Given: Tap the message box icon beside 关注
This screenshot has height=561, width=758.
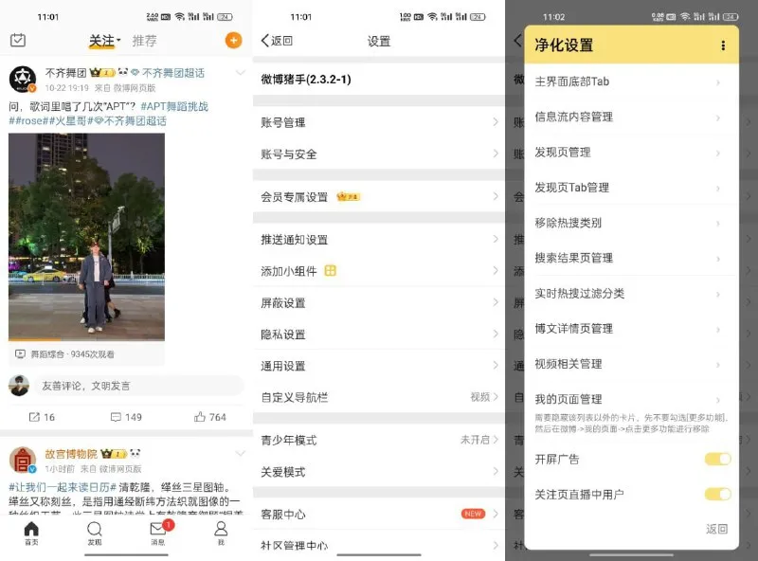Looking at the screenshot, I should pos(20,41).
